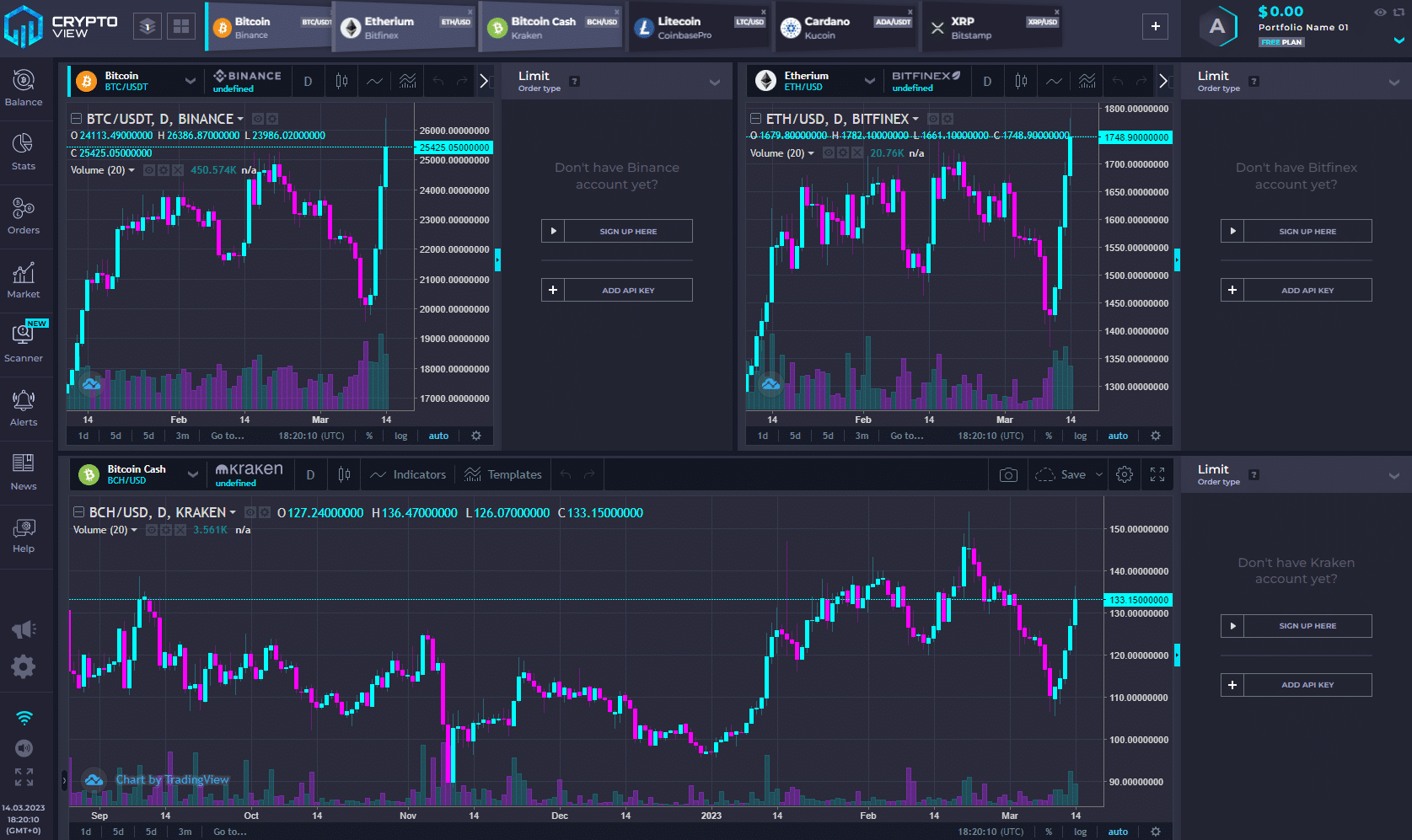Toggle log scale on ETH chart
Image resolution: width=1412 pixels, height=840 pixels.
coord(1081,436)
